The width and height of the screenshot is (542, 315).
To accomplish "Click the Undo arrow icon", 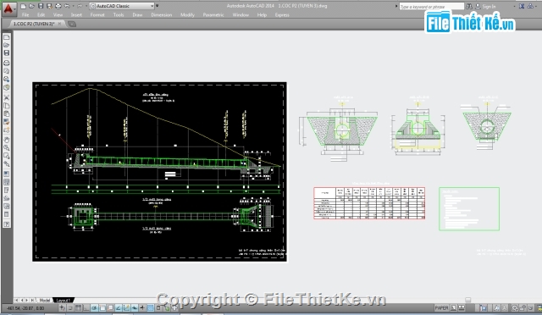I will [x=67, y=6].
